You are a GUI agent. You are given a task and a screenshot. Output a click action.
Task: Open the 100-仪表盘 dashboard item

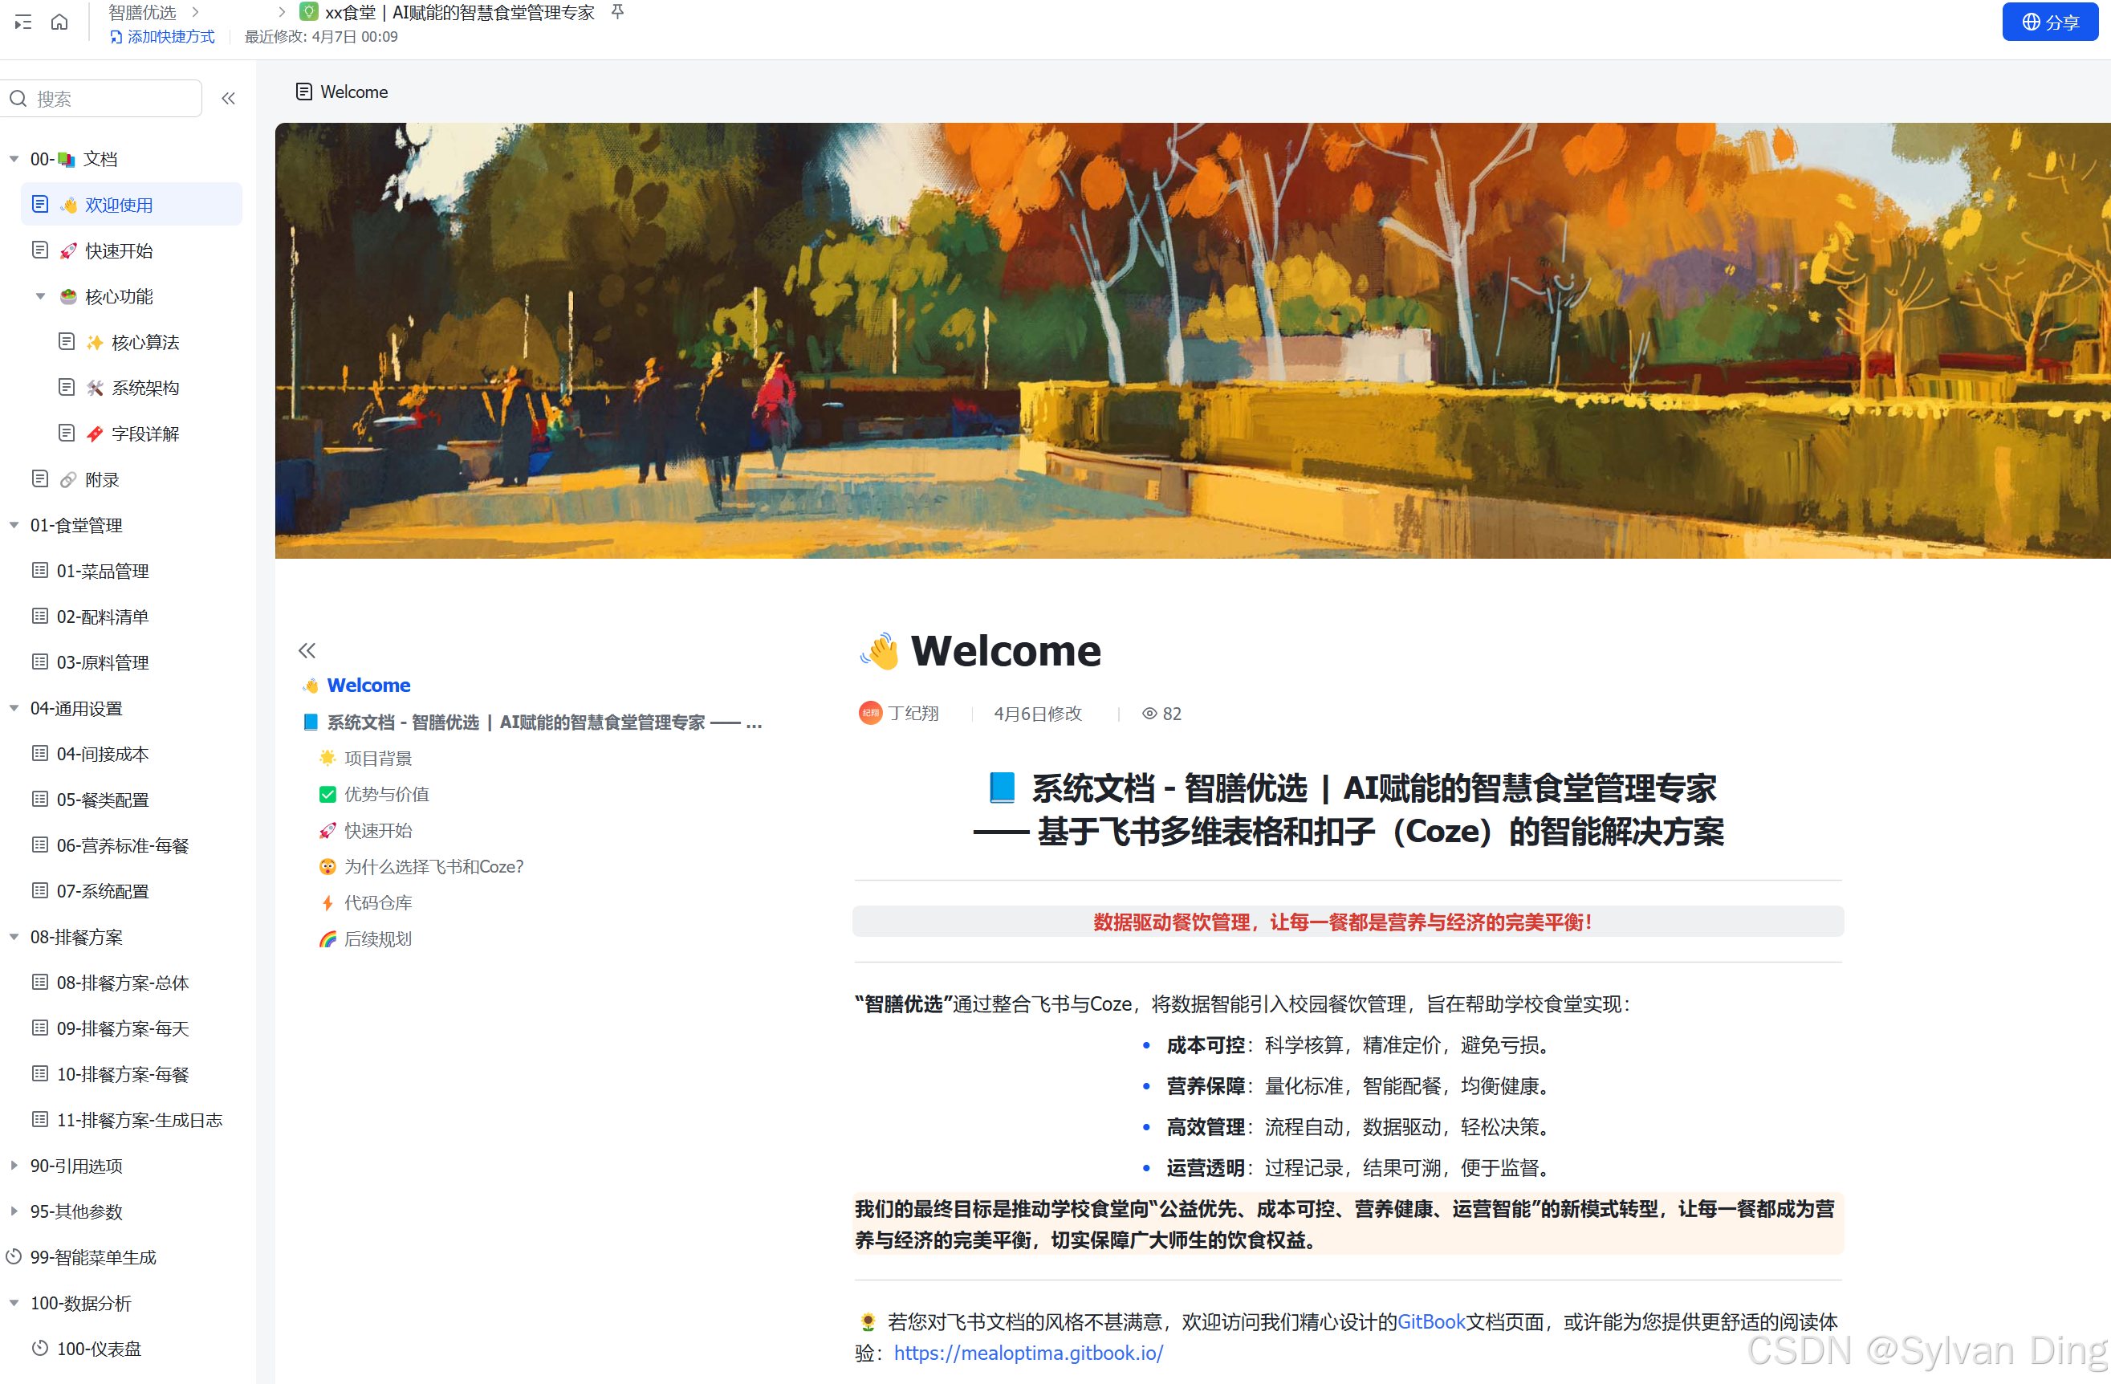[99, 1348]
